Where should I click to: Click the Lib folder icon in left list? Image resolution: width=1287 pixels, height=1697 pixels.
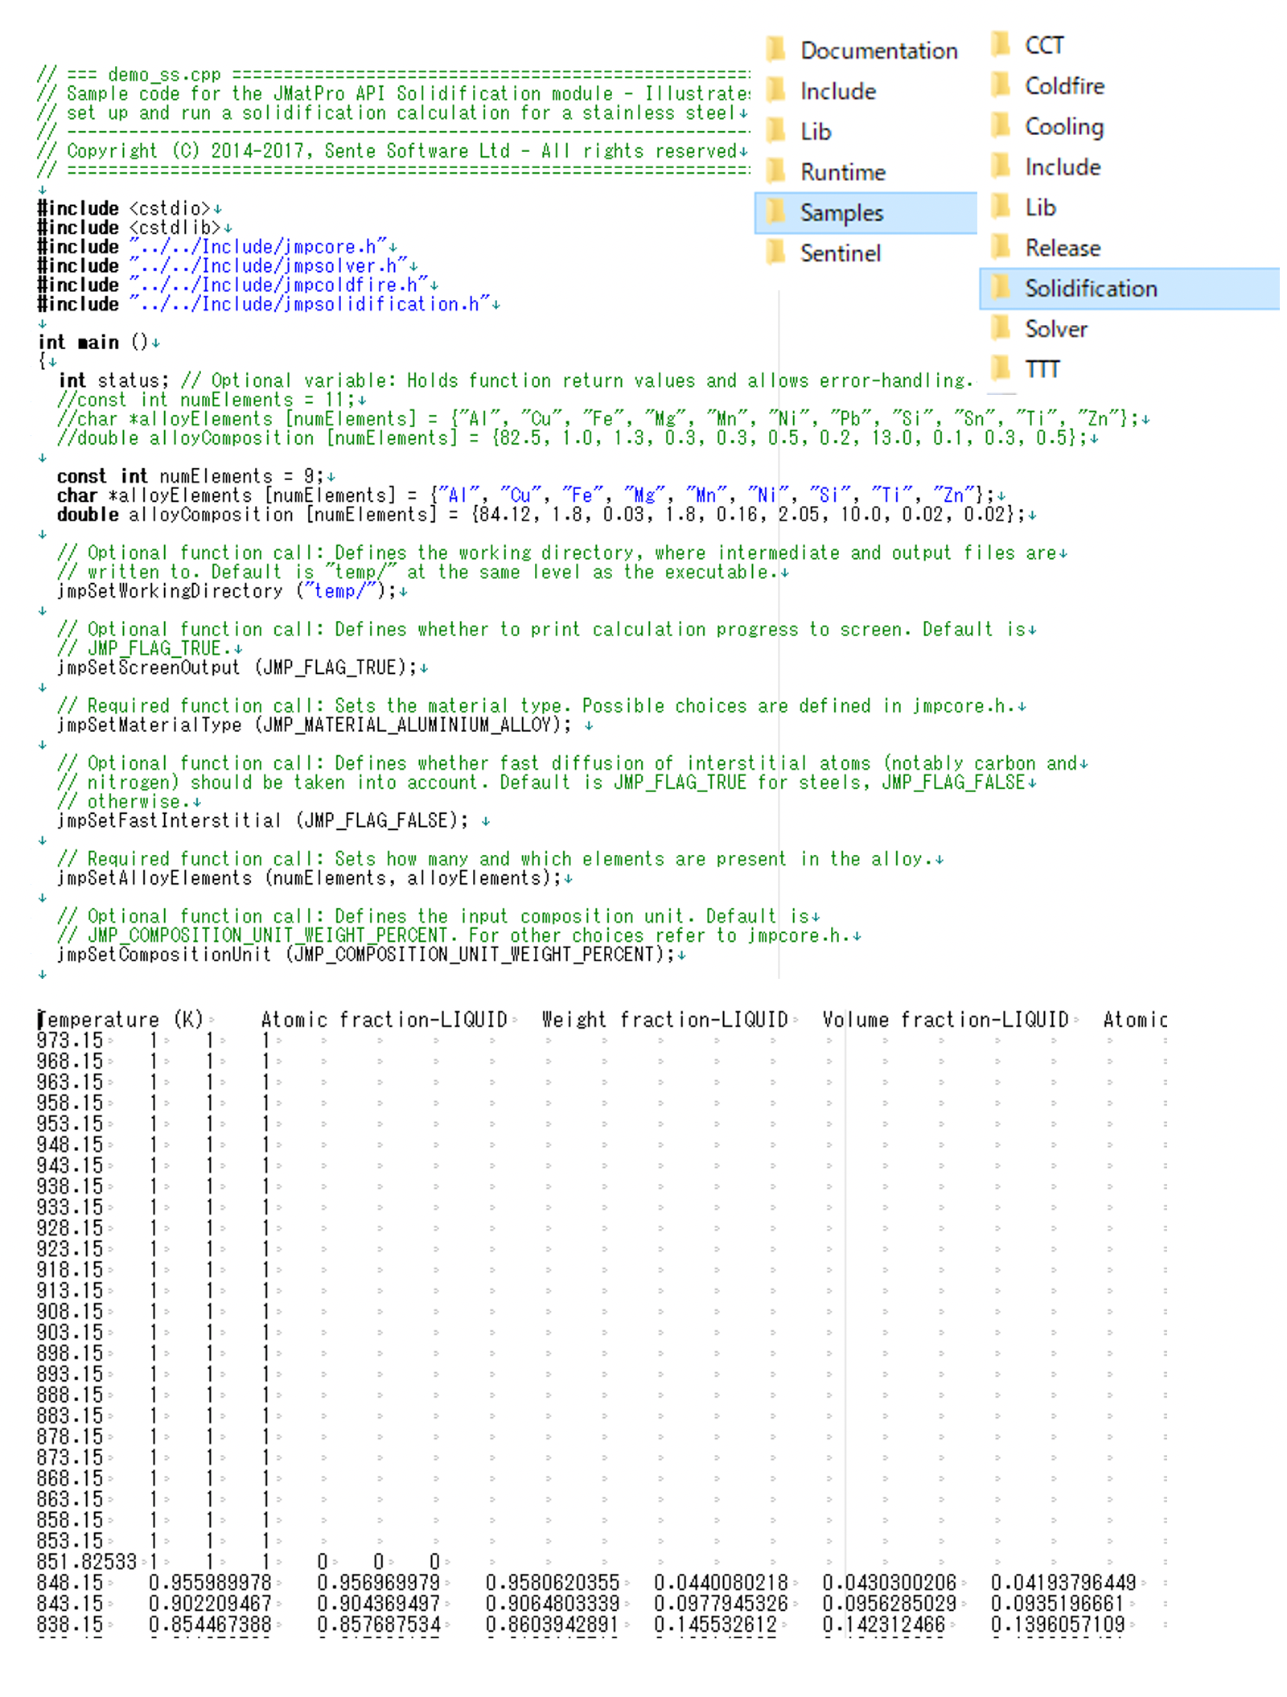(776, 130)
